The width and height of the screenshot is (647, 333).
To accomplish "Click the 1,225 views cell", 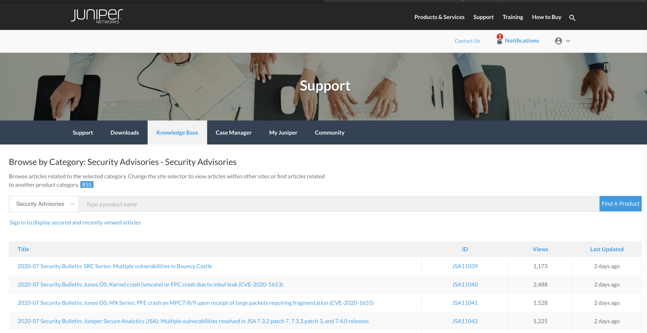I will (x=540, y=321).
